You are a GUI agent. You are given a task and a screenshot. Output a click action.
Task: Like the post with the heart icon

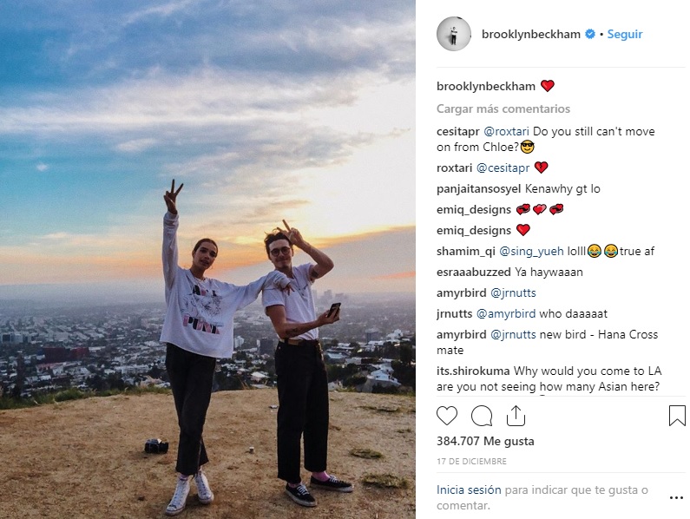[447, 416]
